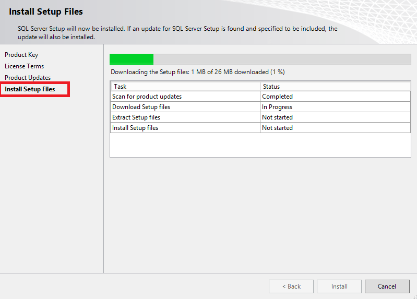Select Install Setup files row in task table
This screenshot has width=417, height=299.
135,128
